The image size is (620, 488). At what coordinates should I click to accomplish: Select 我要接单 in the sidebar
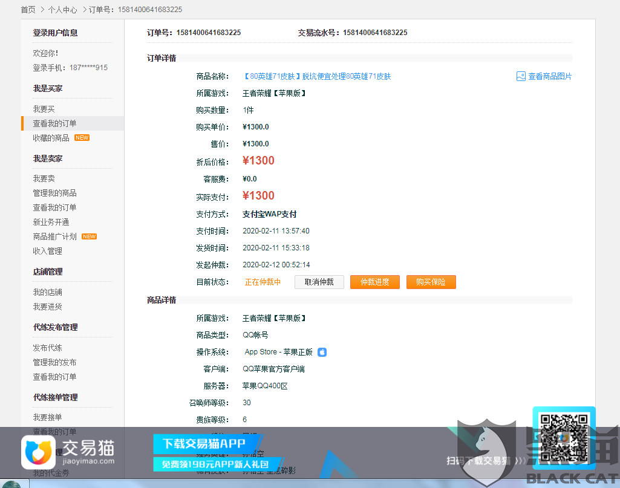coord(47,418)
